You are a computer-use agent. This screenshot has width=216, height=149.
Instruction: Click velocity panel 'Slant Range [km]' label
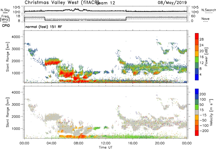[8, 112]
